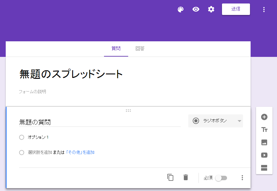This screenshot has width=277, height=191.
Task: Add title and description Tt icon
Action: click(x=264, y=130)
